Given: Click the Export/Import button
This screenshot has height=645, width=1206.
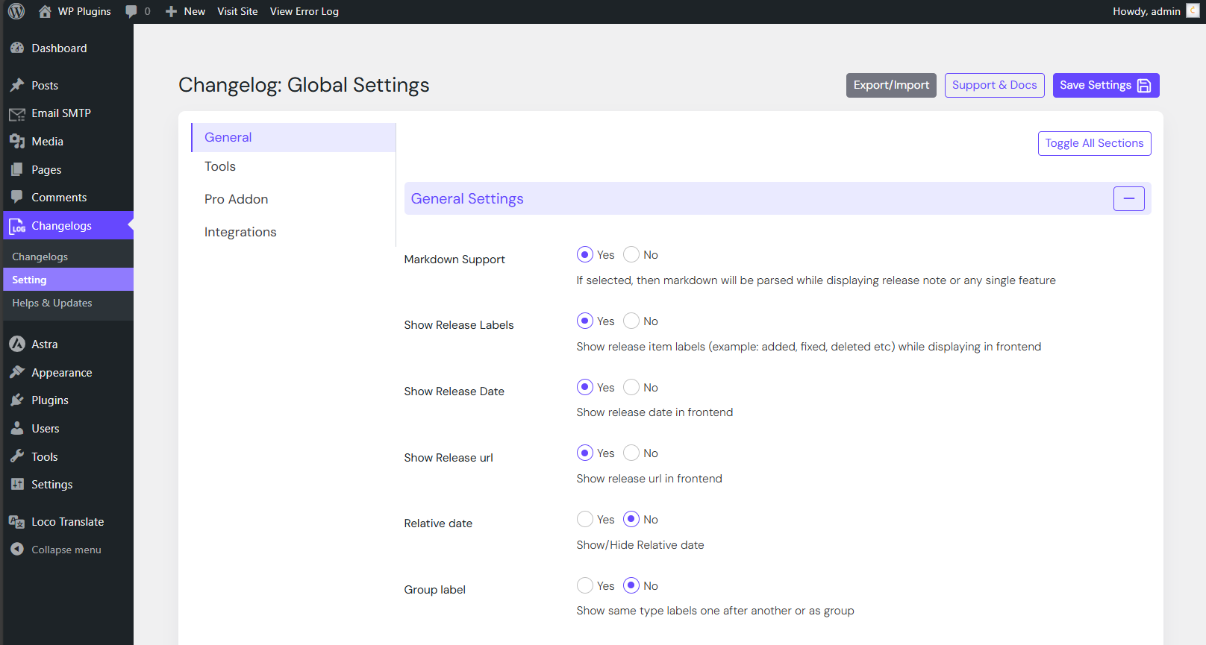Looking at the screenshot, I should point(891,85).
